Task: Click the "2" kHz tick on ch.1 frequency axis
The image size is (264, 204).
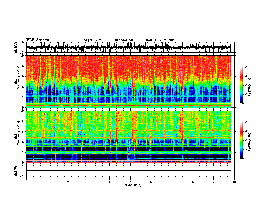Action: (23, 97)
